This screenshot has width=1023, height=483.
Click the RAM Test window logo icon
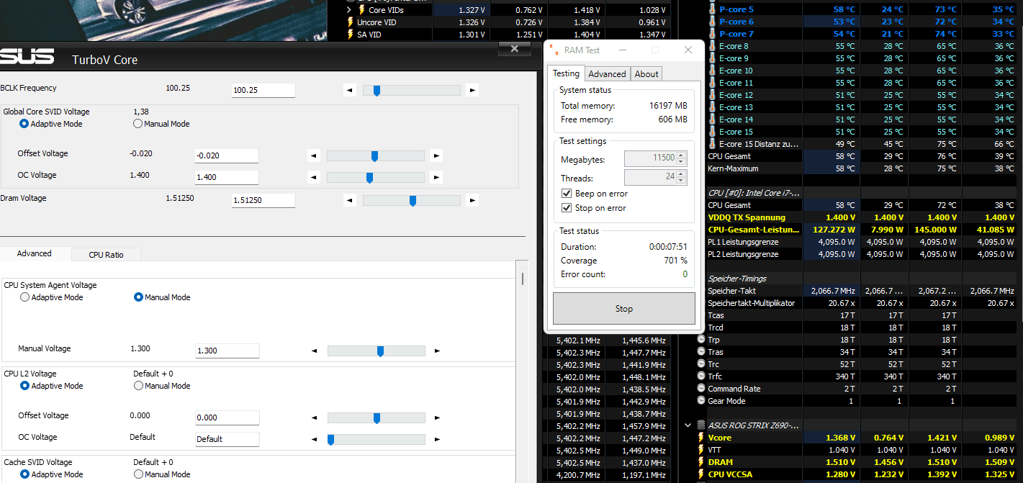[554, 50]
